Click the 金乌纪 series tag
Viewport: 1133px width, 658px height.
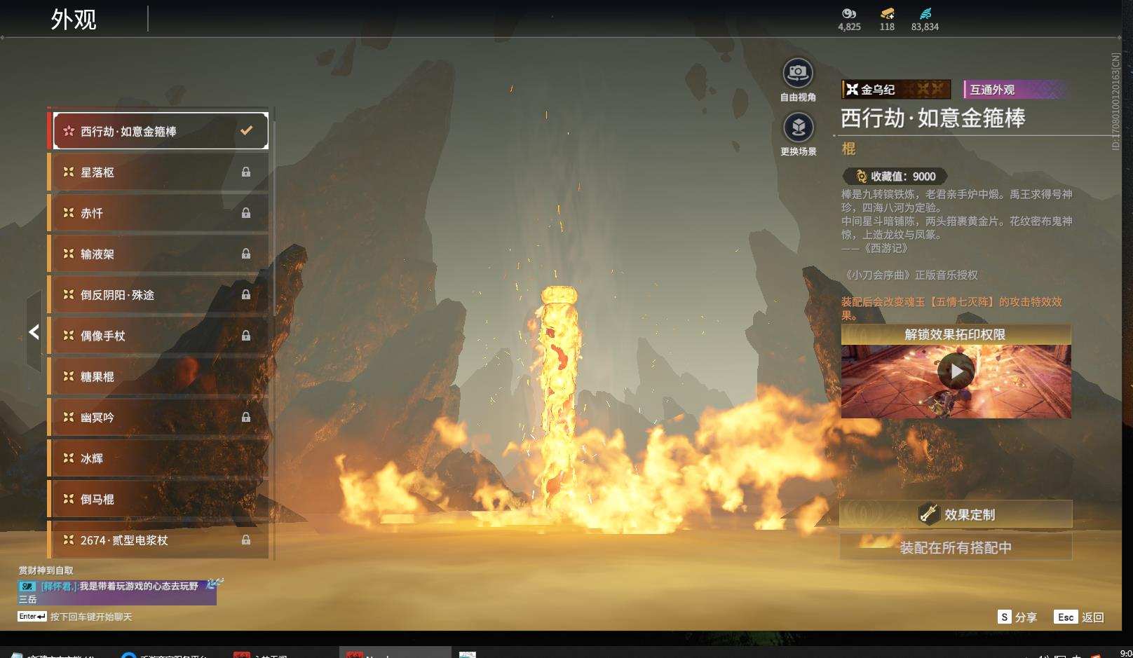pyautogui.click(x=896, y=89)
